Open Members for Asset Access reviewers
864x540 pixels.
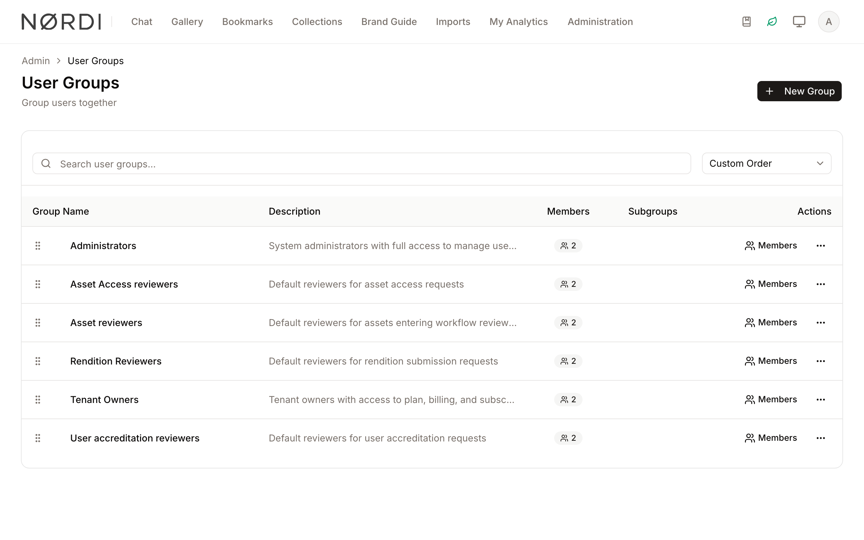pos(771,284)
